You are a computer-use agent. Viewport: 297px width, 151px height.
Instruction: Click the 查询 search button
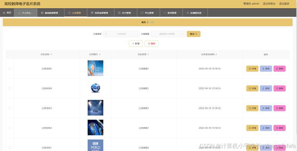(x=193, y=34)
